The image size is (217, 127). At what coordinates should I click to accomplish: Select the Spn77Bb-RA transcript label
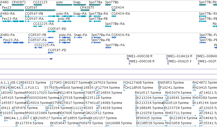click(x=115, y=24)
